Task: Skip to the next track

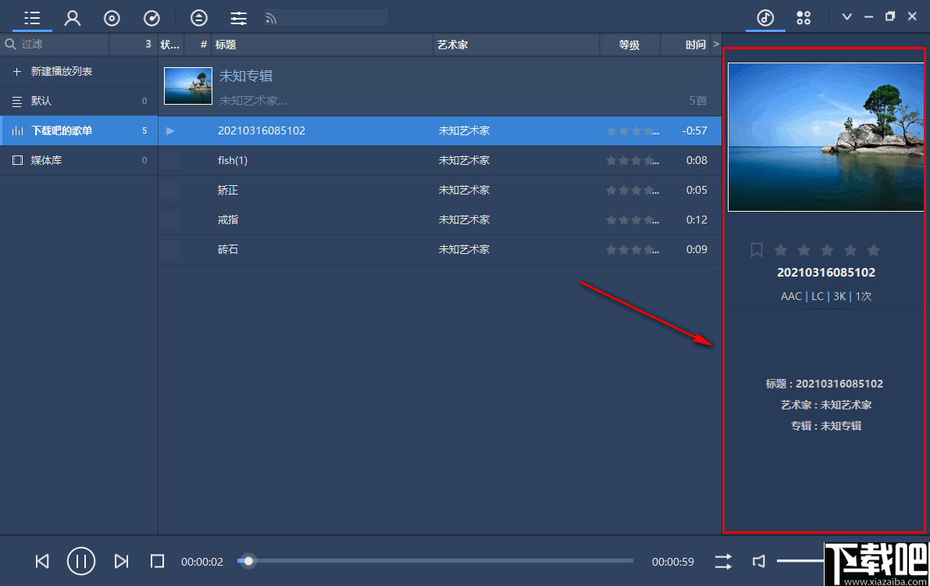Action: point(121,561)
